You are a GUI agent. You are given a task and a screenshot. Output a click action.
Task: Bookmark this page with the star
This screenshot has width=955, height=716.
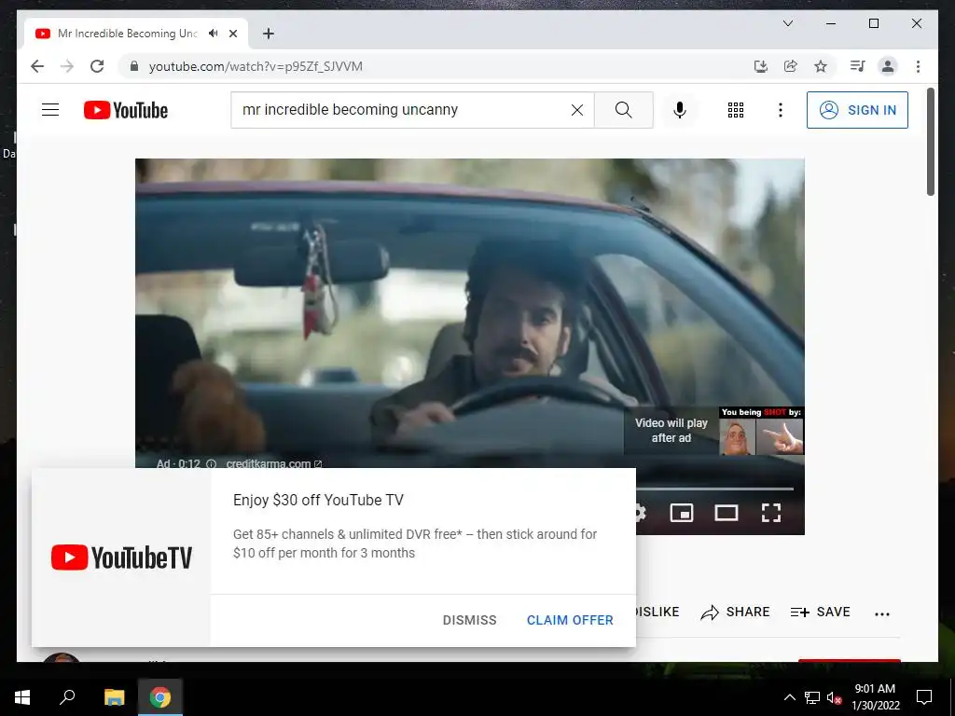821,66
